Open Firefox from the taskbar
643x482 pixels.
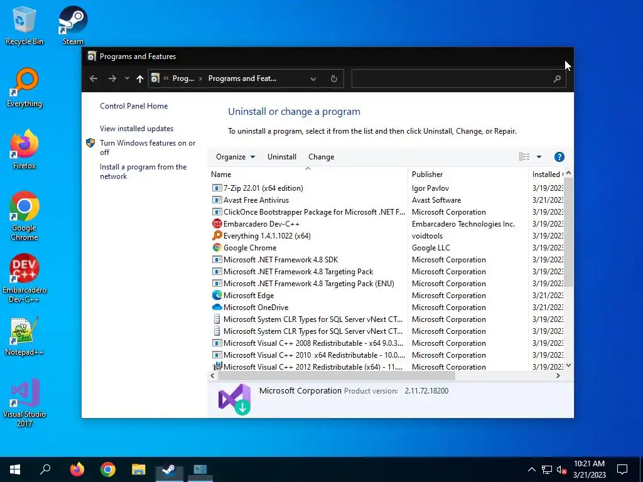[77, 469]
